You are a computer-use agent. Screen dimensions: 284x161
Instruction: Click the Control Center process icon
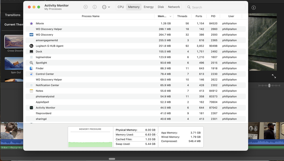[31, 74]
